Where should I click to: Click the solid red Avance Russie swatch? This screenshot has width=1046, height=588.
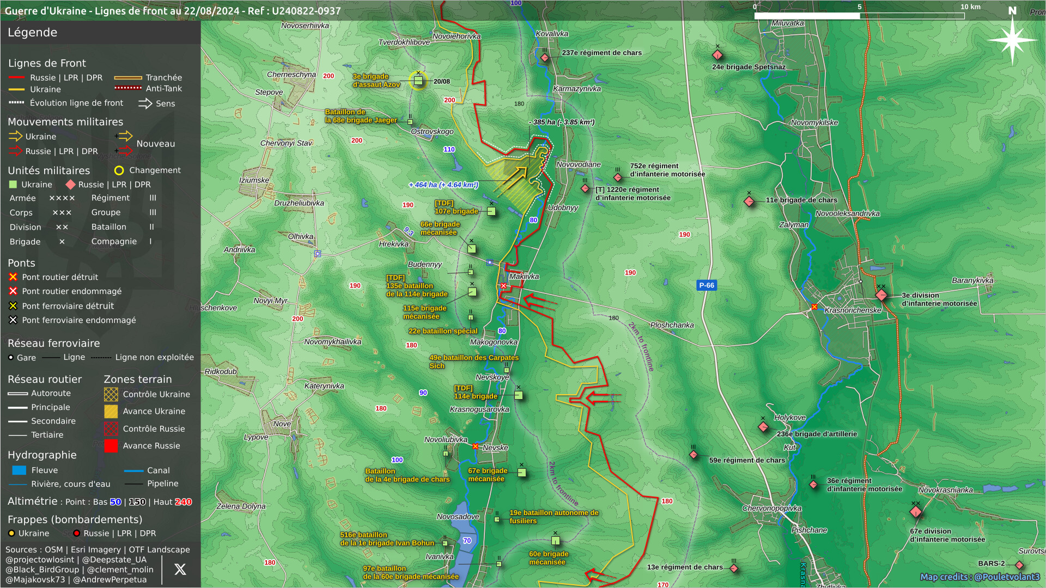pyautogui.click(x=111, y=446)
